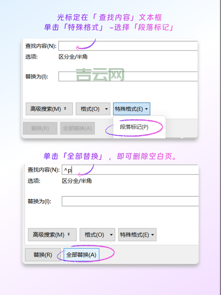
Task: Open 高级搜索(M) in the lower dialog
Action: [x=52, y=234]
